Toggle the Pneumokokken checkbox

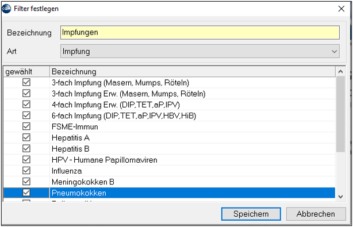point(26,193)
